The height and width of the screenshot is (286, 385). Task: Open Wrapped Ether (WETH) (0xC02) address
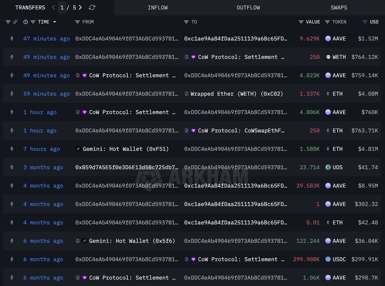tap(236, 94)
